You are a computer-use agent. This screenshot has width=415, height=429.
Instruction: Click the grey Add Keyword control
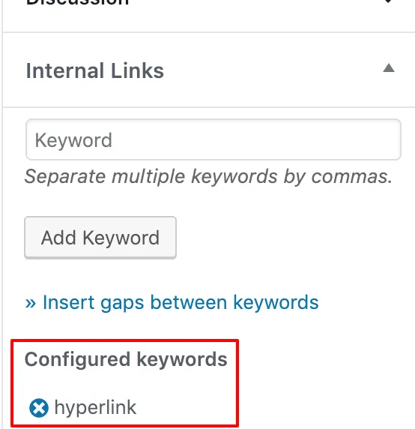tap(100, 238)
